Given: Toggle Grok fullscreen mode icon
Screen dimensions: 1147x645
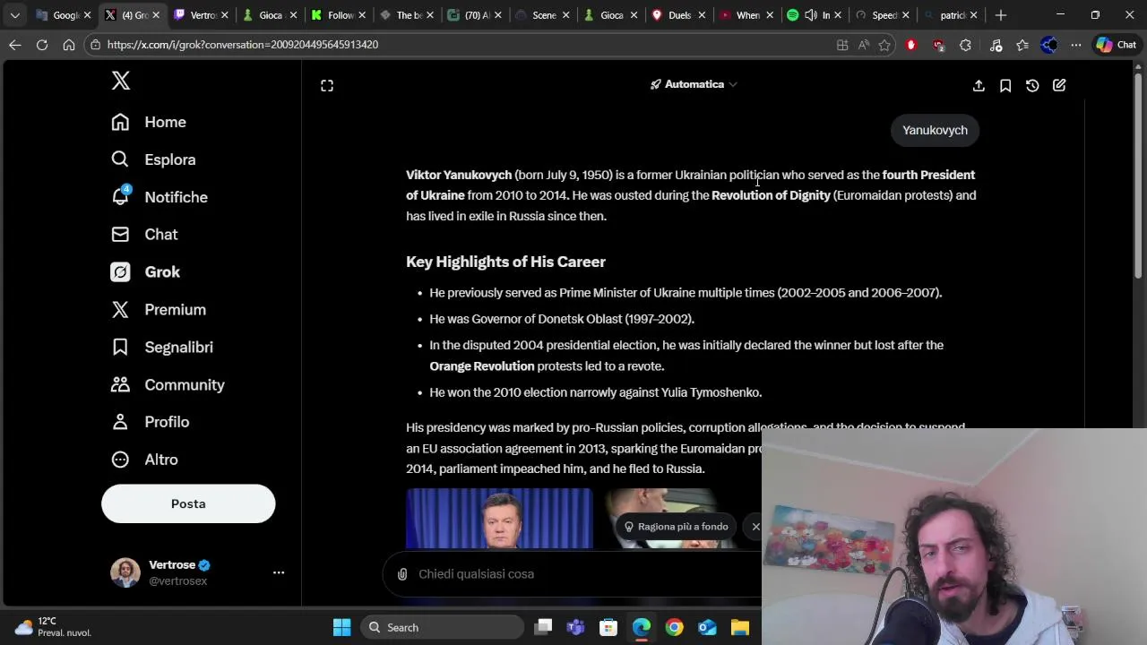Looking at the screenshot, I should point(327,85).
